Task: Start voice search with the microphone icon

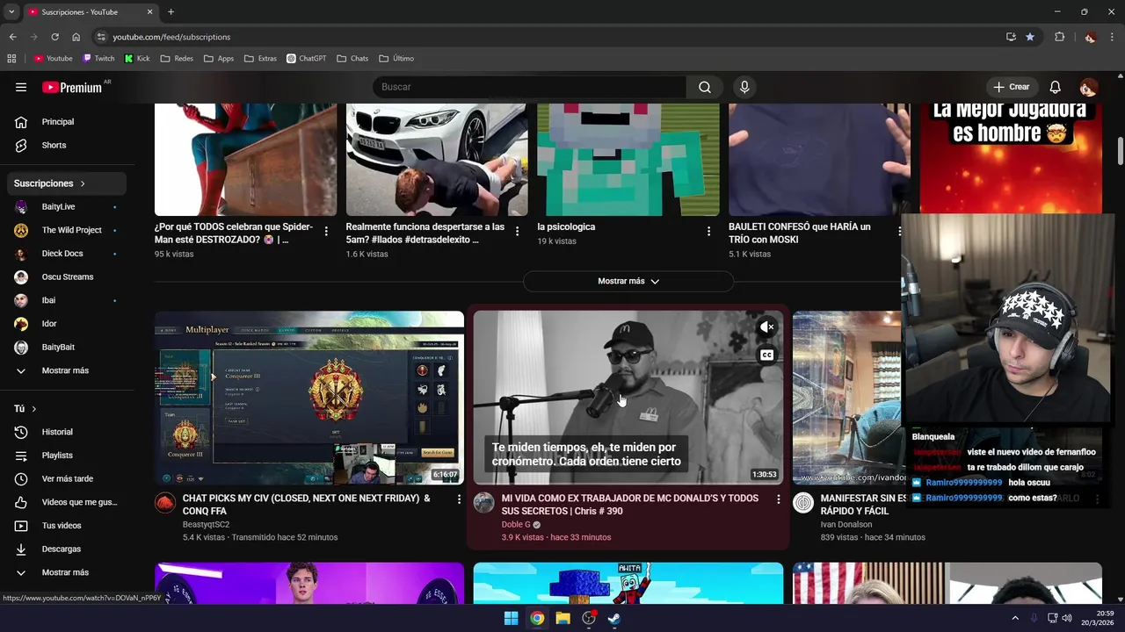Action: click(x=744, y=87)
